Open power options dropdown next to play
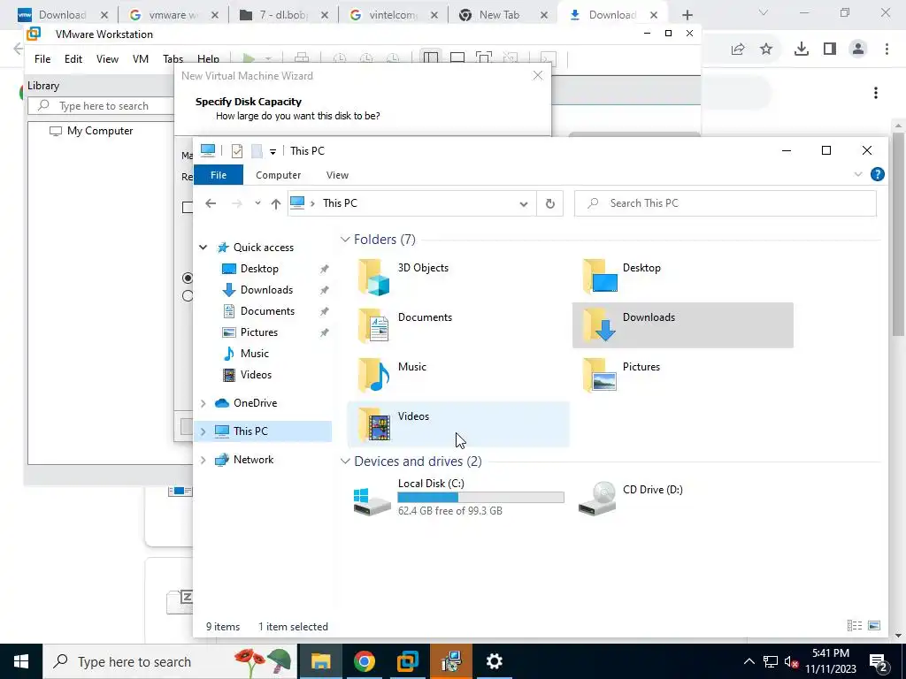This screenshot has width=906, height=679. [x=268, y=59]
